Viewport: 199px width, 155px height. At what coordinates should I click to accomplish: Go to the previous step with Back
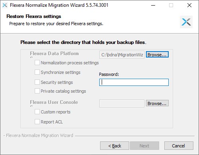[114, 146]
